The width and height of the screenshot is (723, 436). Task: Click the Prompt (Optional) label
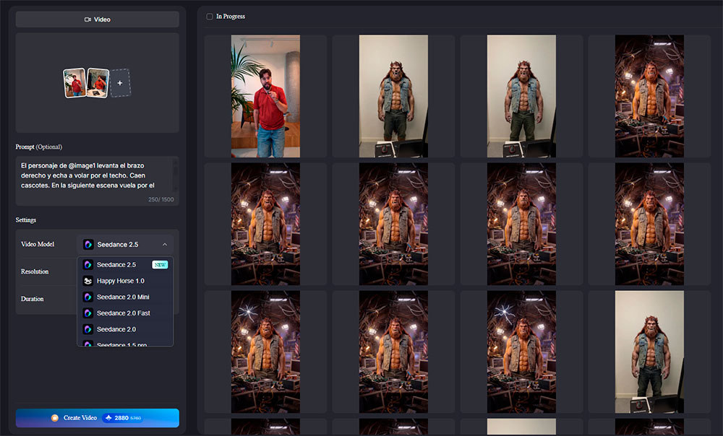(39, 147)
